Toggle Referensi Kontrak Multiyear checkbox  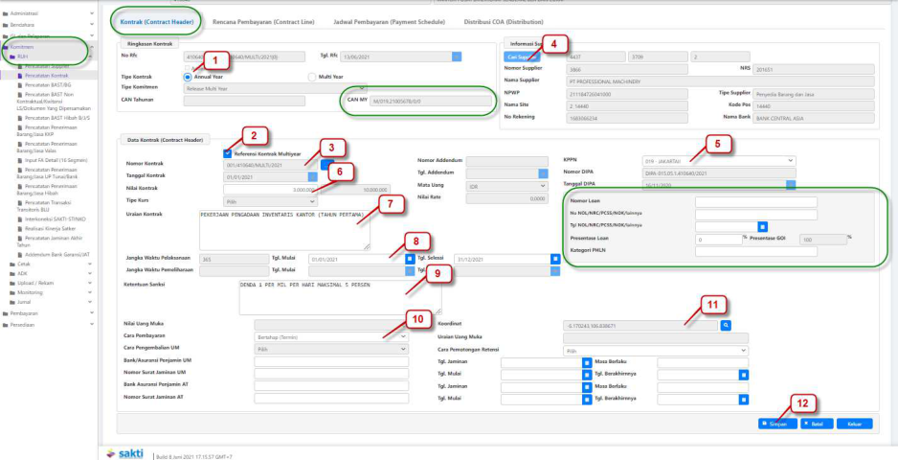pos(226,153)
